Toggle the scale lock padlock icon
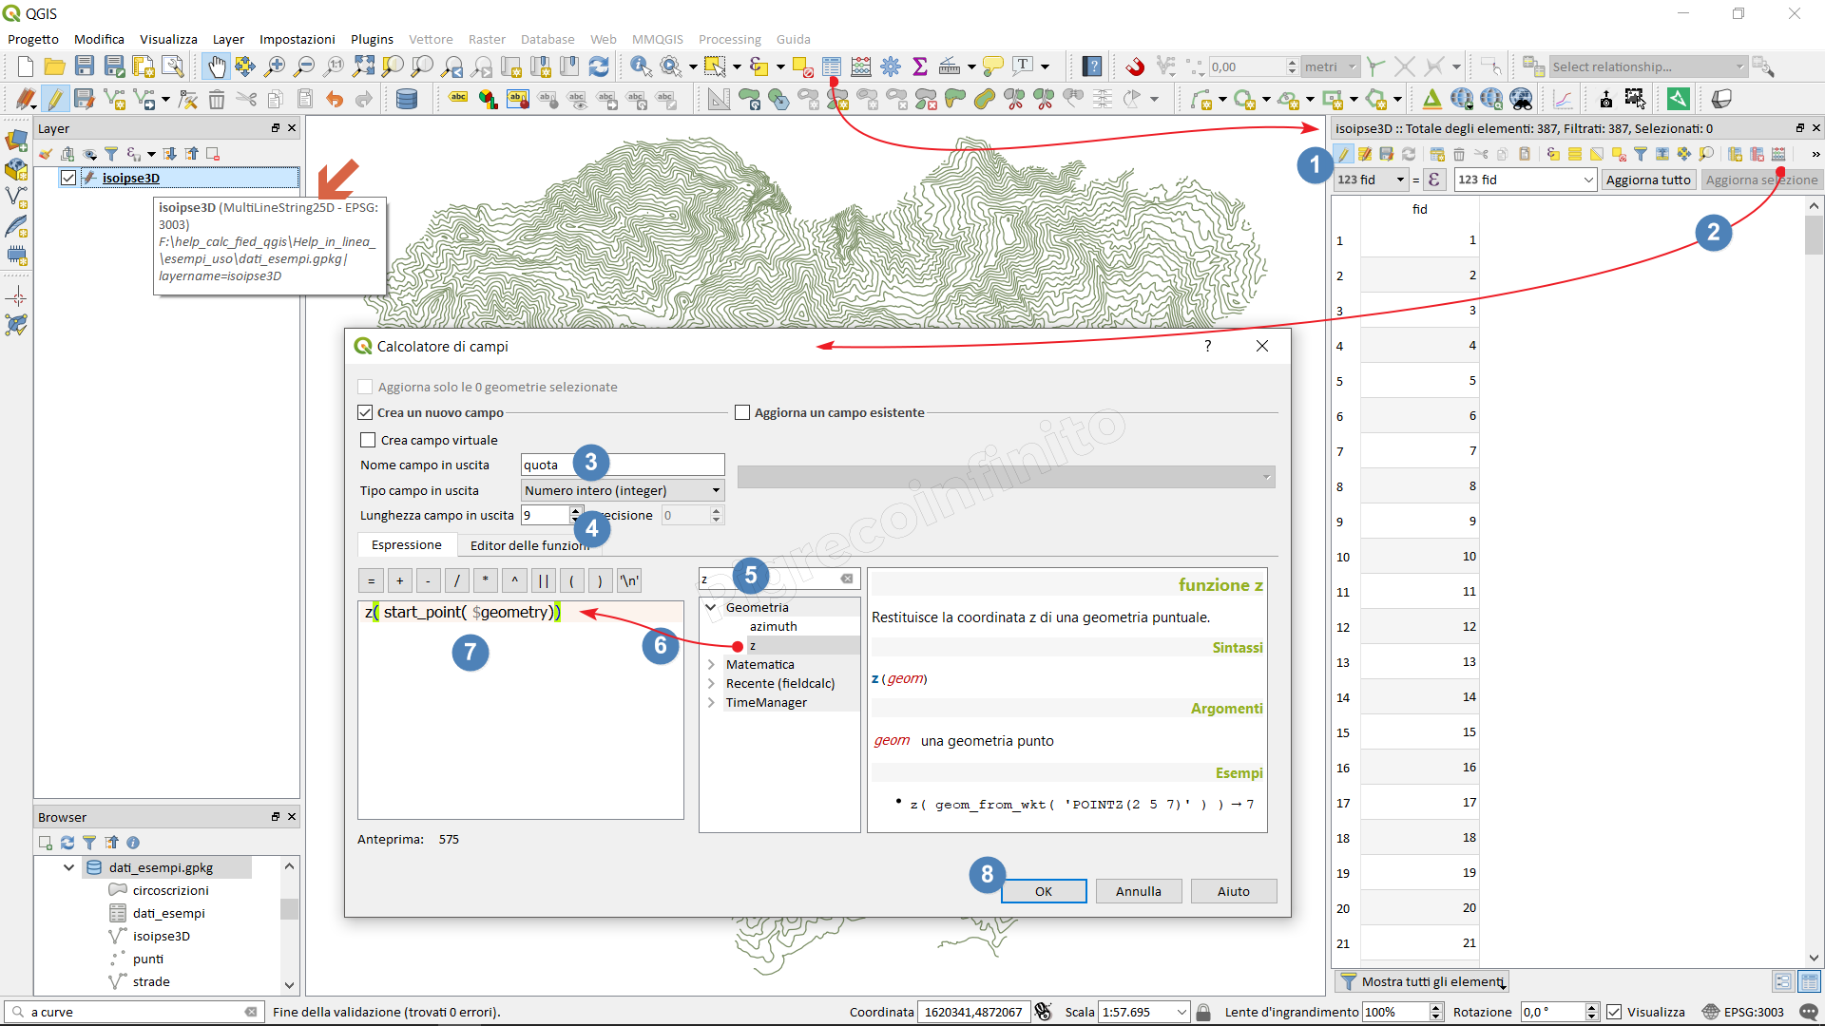1825x1026 pixels. pos(1203,1012)
